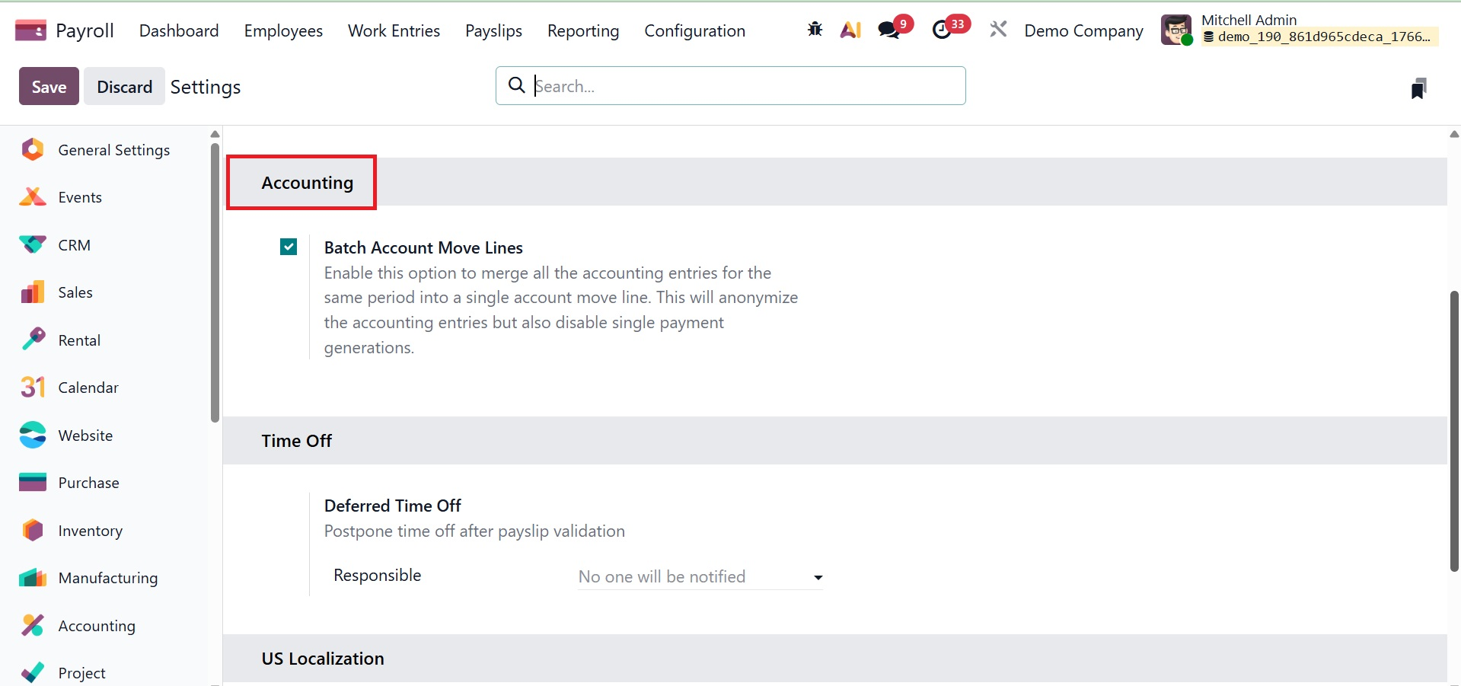Screen dimensions: 1461x686
Task: Click the Discard button
Action: click(x=124, y=87)
